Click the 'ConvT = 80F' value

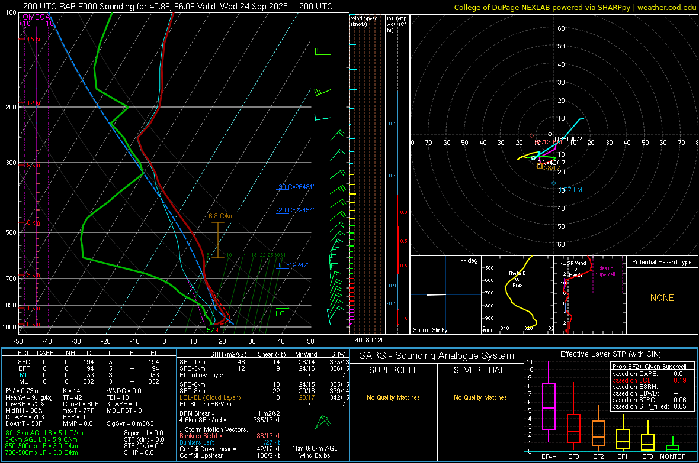[80, 404]
